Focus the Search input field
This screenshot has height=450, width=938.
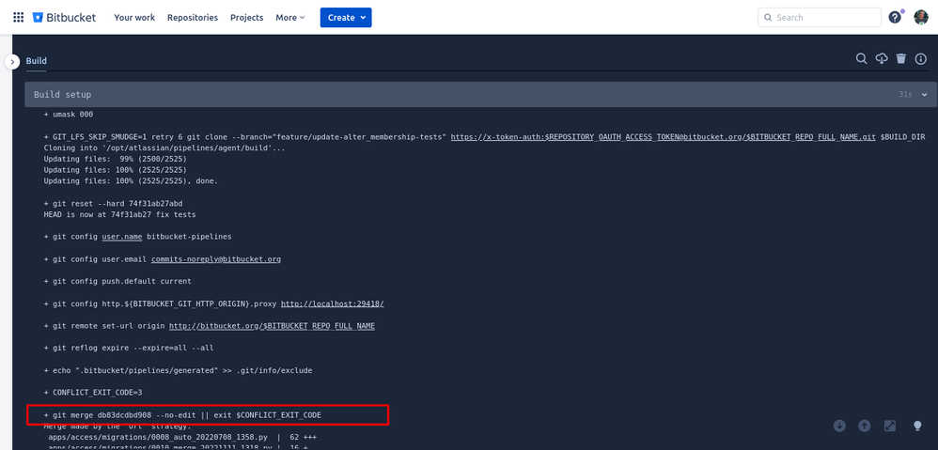pos(820,17)
